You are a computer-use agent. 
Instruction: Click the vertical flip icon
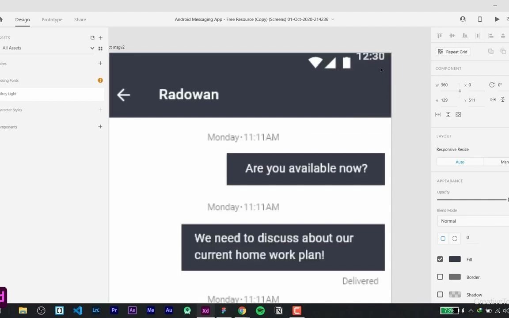tap(503, 99)
